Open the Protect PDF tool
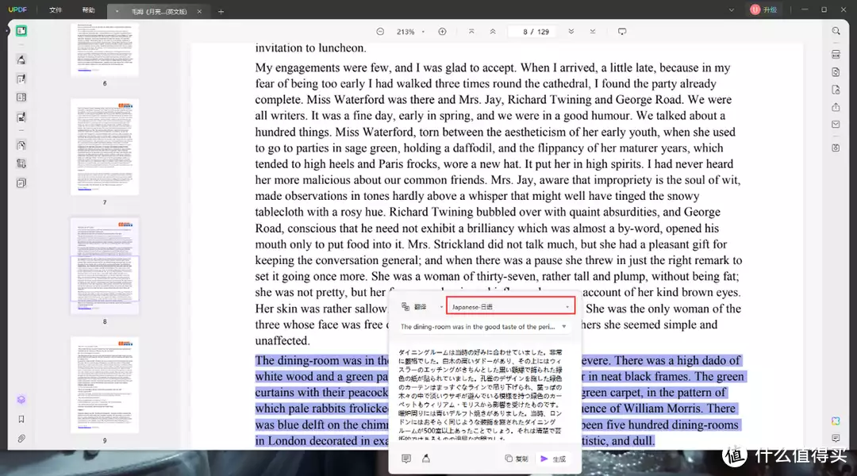The image size is (857, 476). [836, 90]
